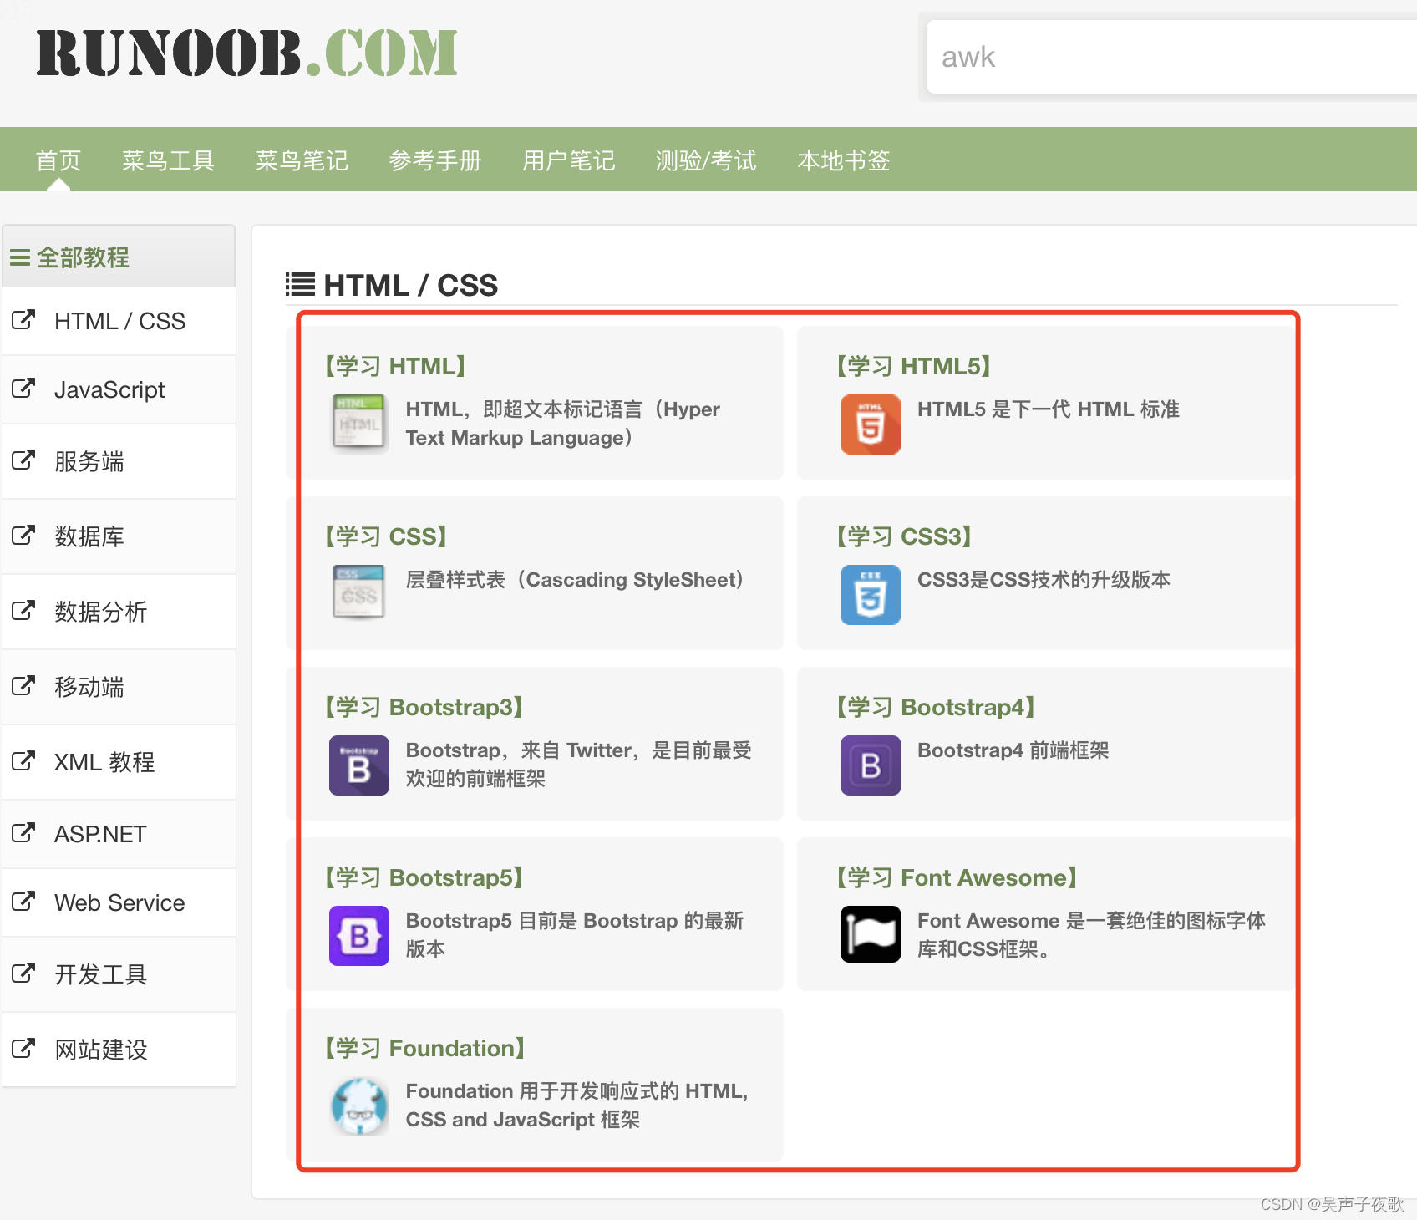Click external-link icon beside XML 教程
Viewport: 1417px width, 1220px height.
click(x=23, y=760)
